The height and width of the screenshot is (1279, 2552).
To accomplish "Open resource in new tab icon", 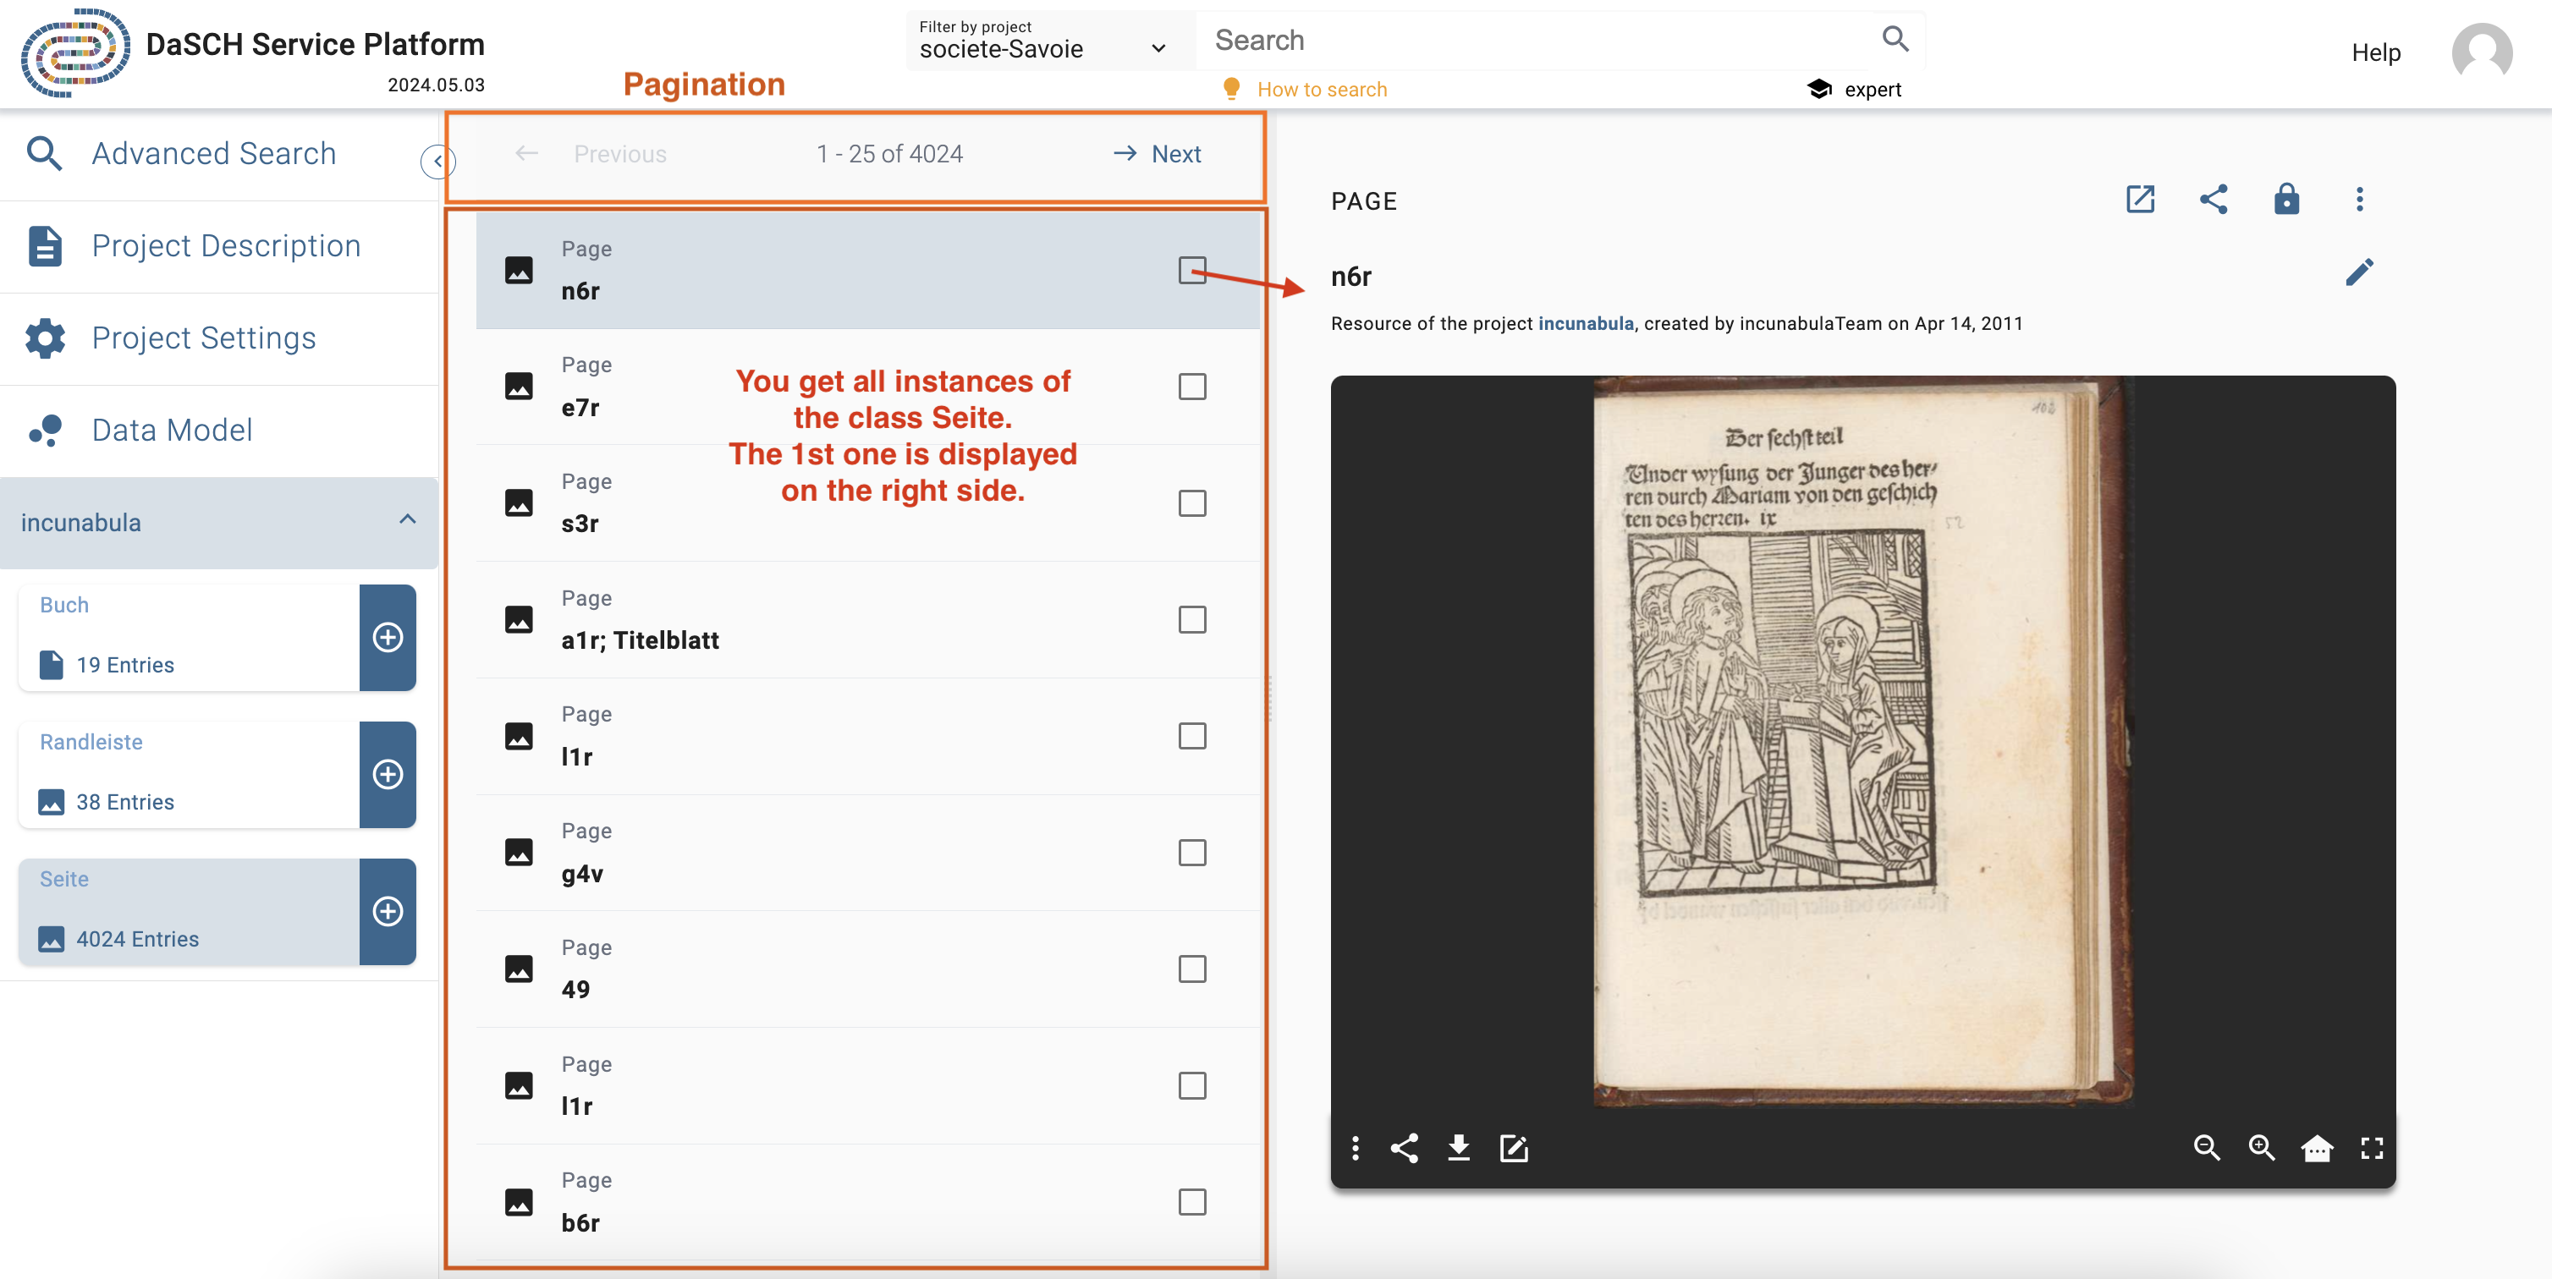I will 2140,199.
